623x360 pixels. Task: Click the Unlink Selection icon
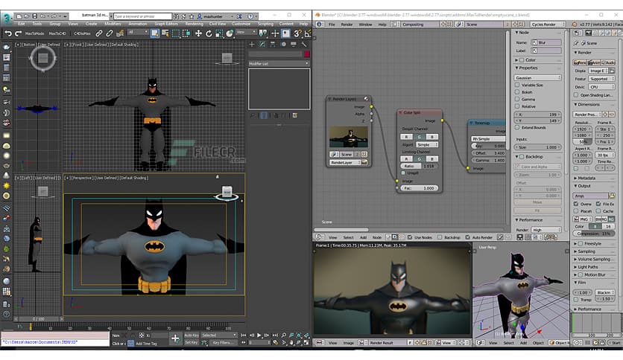(110, 33)
